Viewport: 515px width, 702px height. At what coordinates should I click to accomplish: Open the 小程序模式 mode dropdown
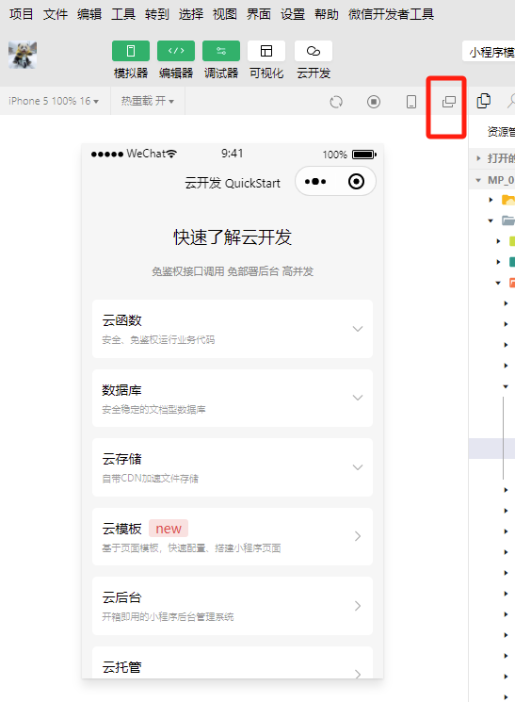(489, 52)
